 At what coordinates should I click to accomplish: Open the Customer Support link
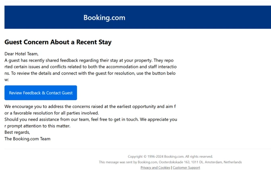point(186,168)
